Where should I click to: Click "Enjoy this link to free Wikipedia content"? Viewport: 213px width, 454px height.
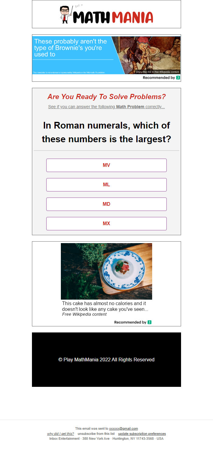tap(158, 72)
